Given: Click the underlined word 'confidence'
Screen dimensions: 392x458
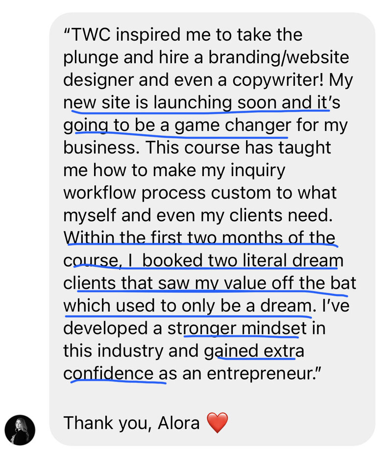Looking at the screenshot, I should [108, 374].
